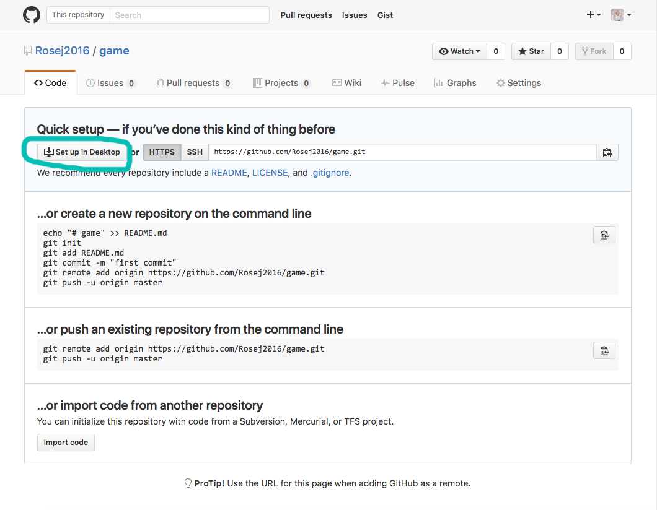Screen dimensions: 657x510
Task: Expand the Watch dropdown
Action: [x=459, y=51]
